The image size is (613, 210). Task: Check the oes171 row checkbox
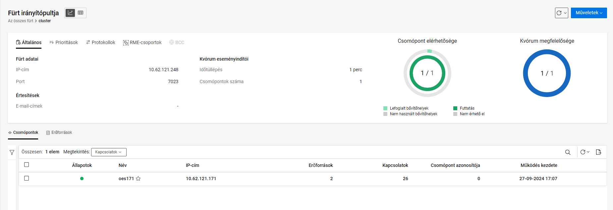(x=27, y=178)
